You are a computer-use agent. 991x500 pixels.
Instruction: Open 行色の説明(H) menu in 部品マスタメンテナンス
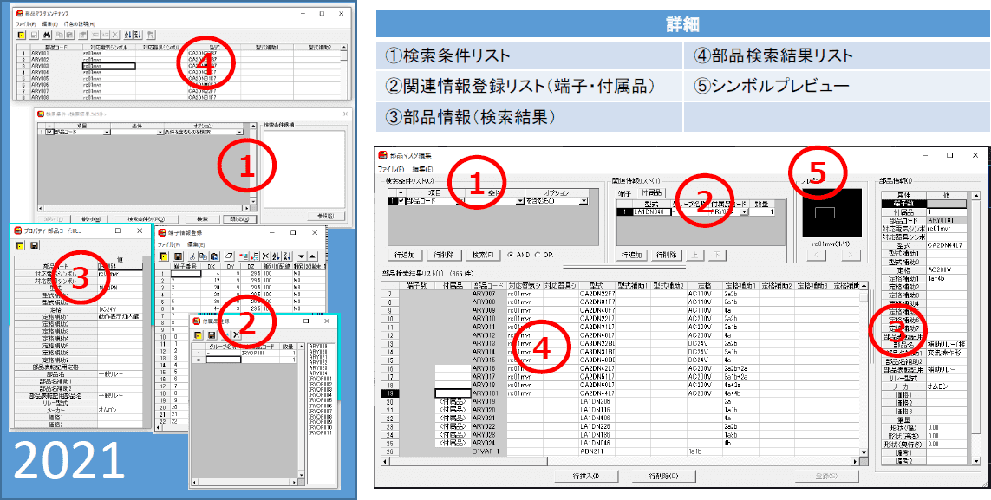[x=80, y=24]
